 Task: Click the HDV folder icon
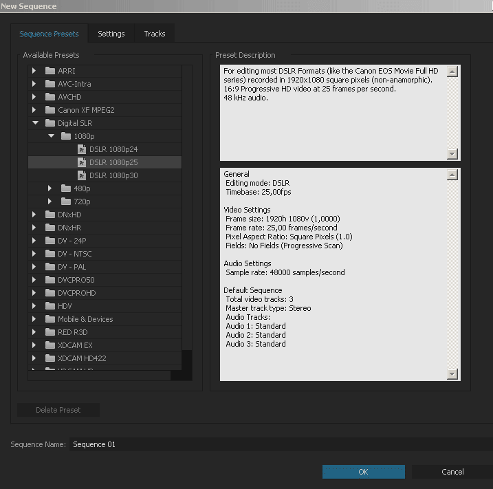[x=50, y=305]
